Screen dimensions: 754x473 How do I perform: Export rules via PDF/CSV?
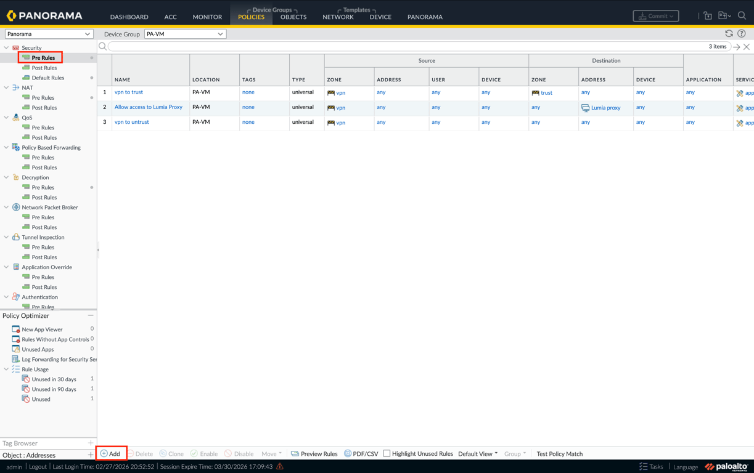(361, 454)
